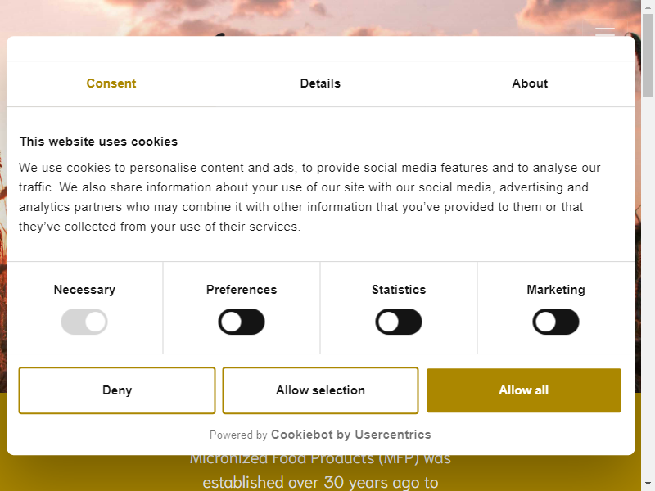Click the 'This website uses cookies' heading
Image resolution: width=655 pixels, height=491 pixels.
tap(98, 142)
